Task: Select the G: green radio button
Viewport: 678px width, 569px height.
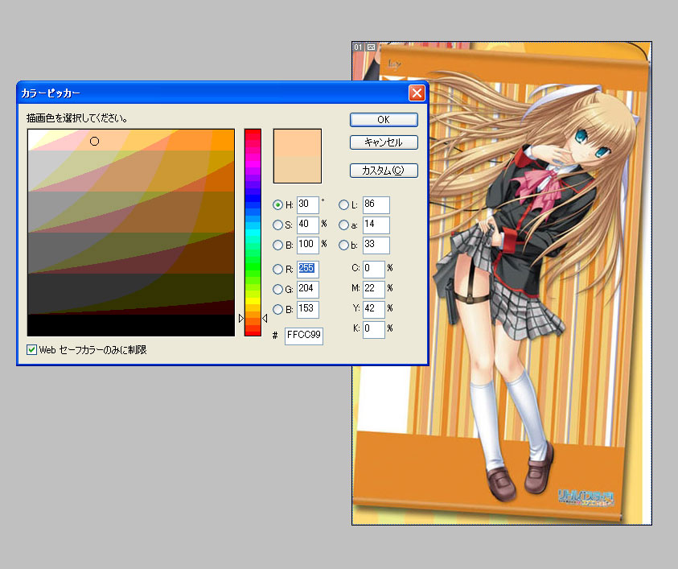Action: click(x=277, y=289)
